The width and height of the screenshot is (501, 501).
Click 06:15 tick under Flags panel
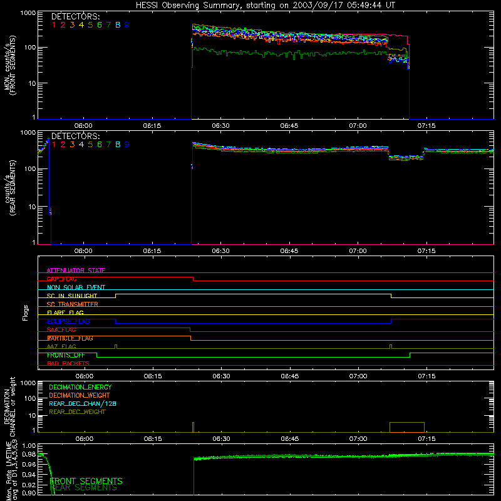click(153, 376)
